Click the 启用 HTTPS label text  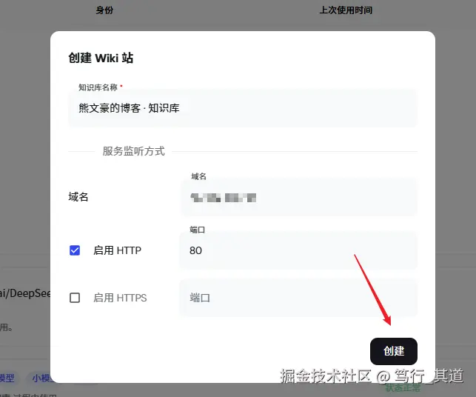coord(120,298)
